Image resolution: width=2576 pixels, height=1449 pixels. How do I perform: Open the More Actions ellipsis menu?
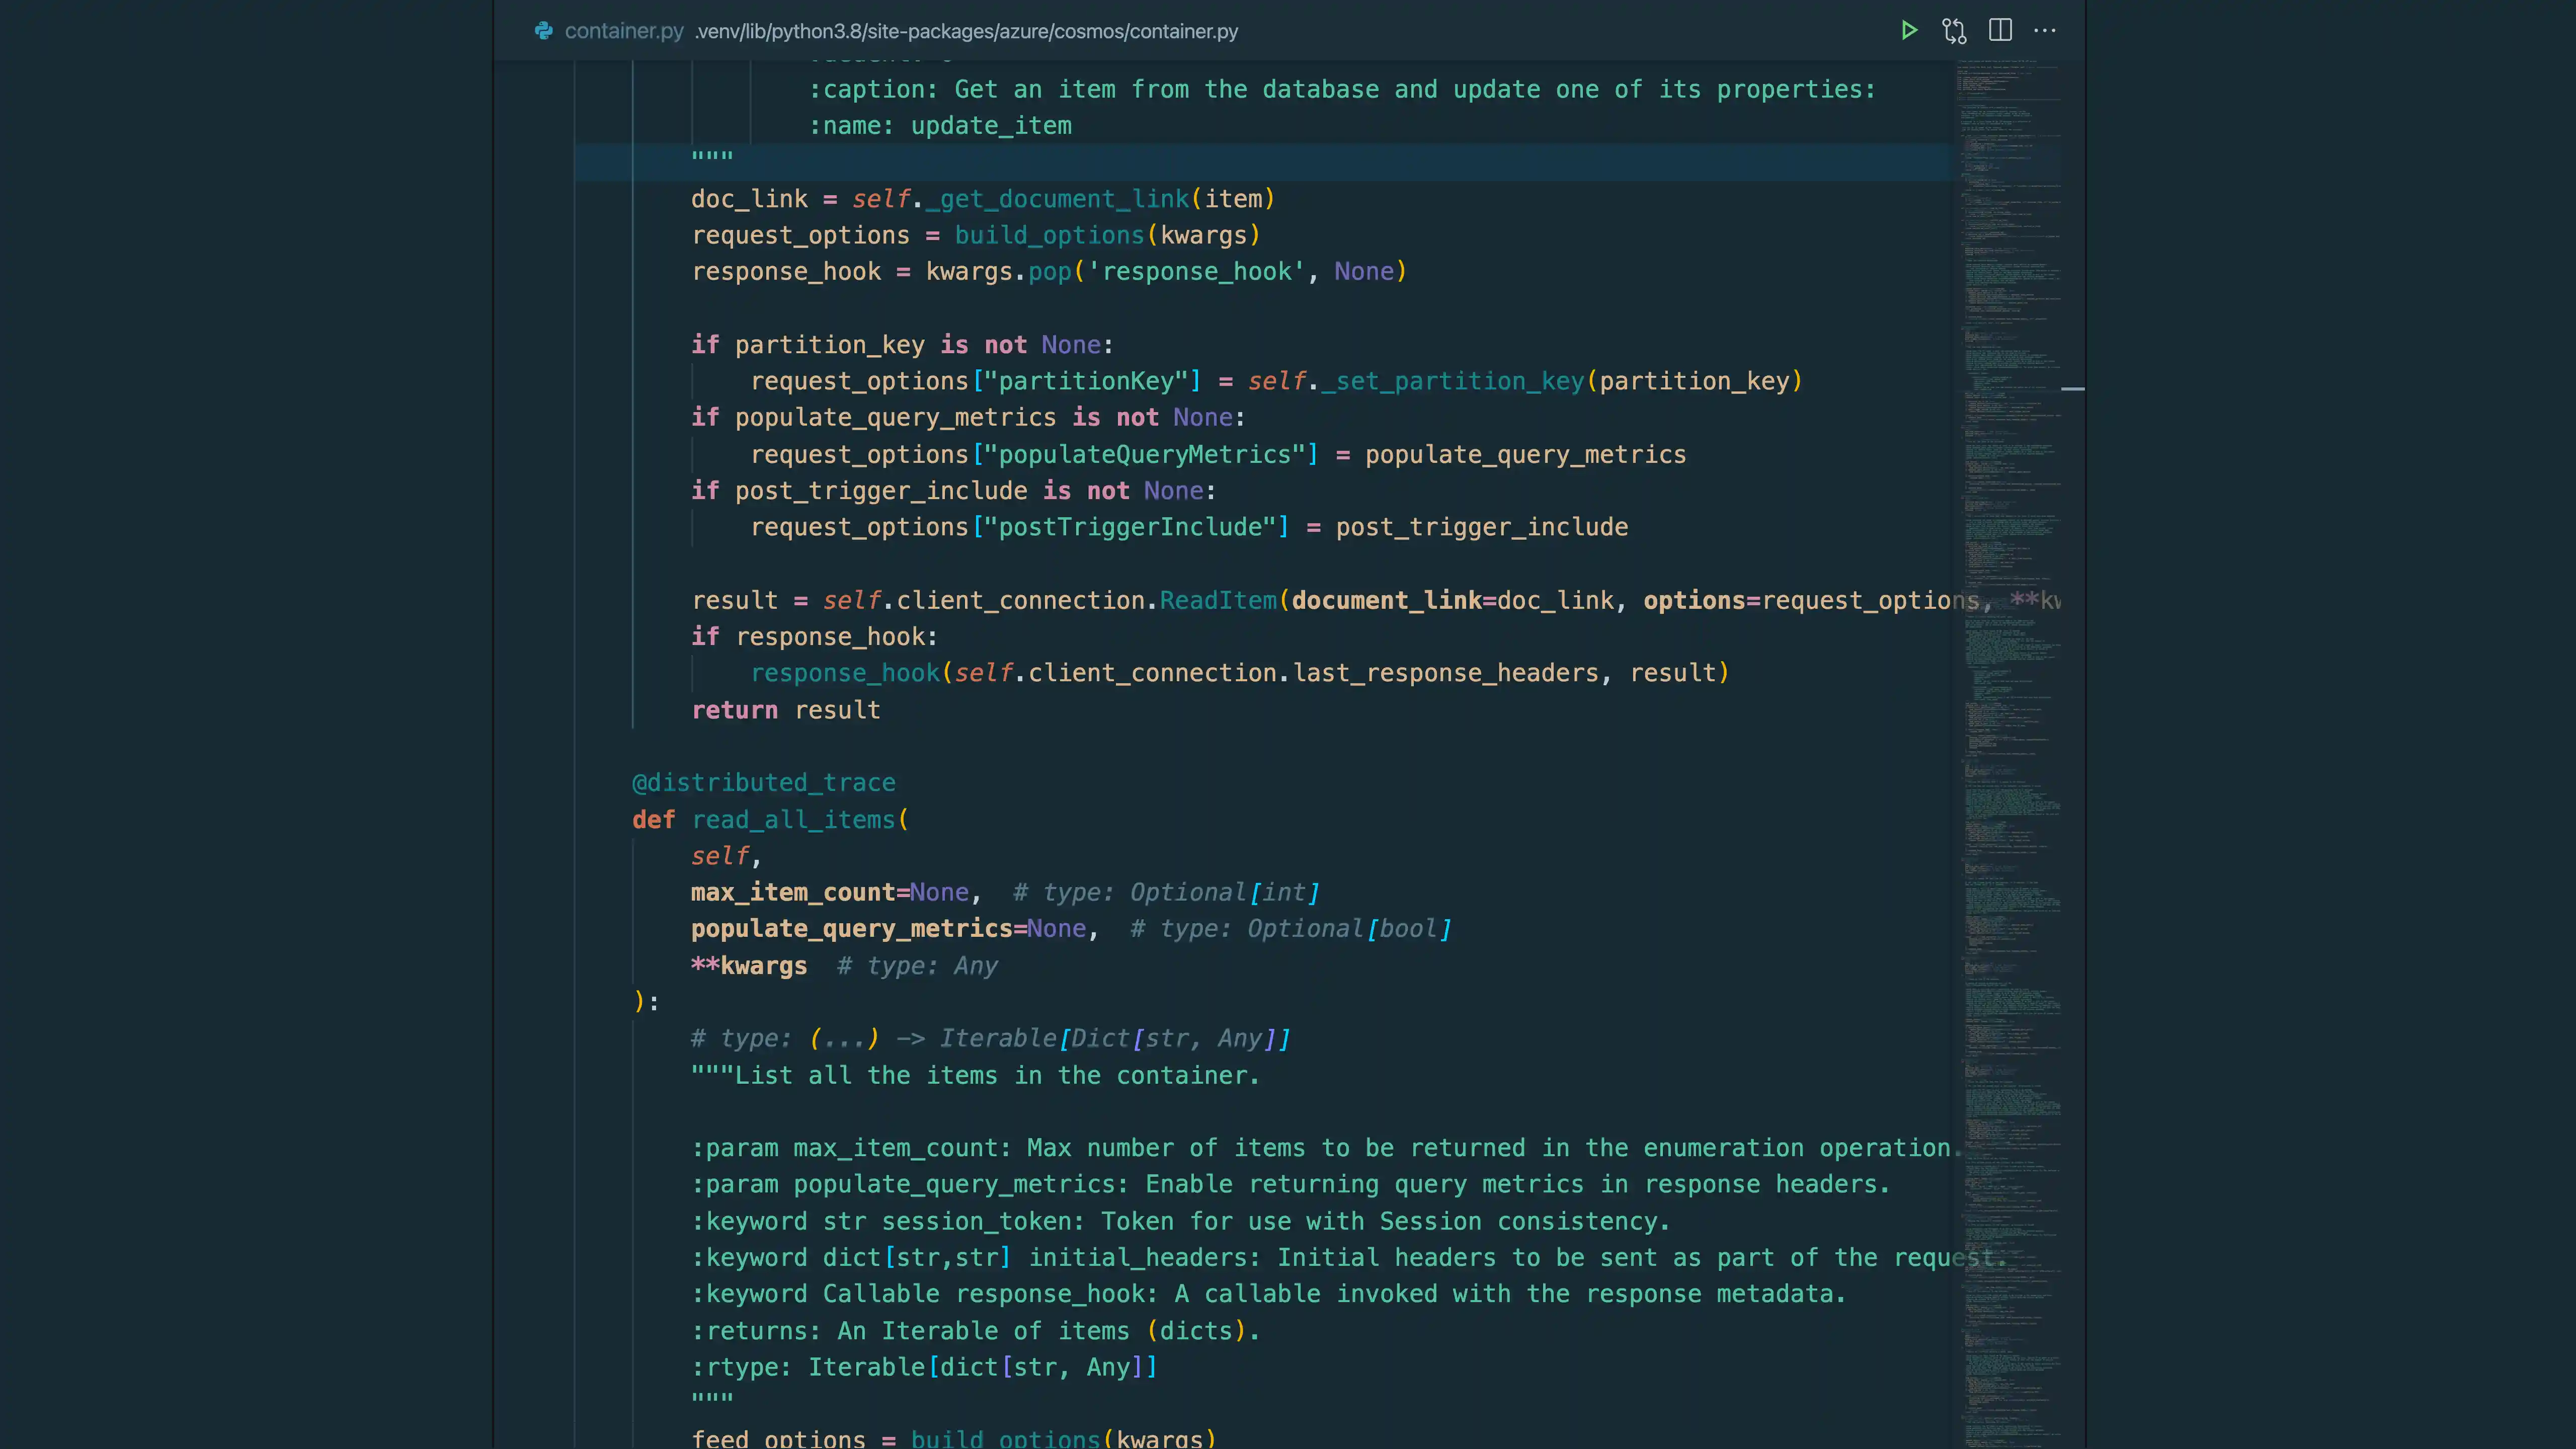[2045, 31]
